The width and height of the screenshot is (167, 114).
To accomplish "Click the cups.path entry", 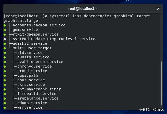I will point(28,75).
